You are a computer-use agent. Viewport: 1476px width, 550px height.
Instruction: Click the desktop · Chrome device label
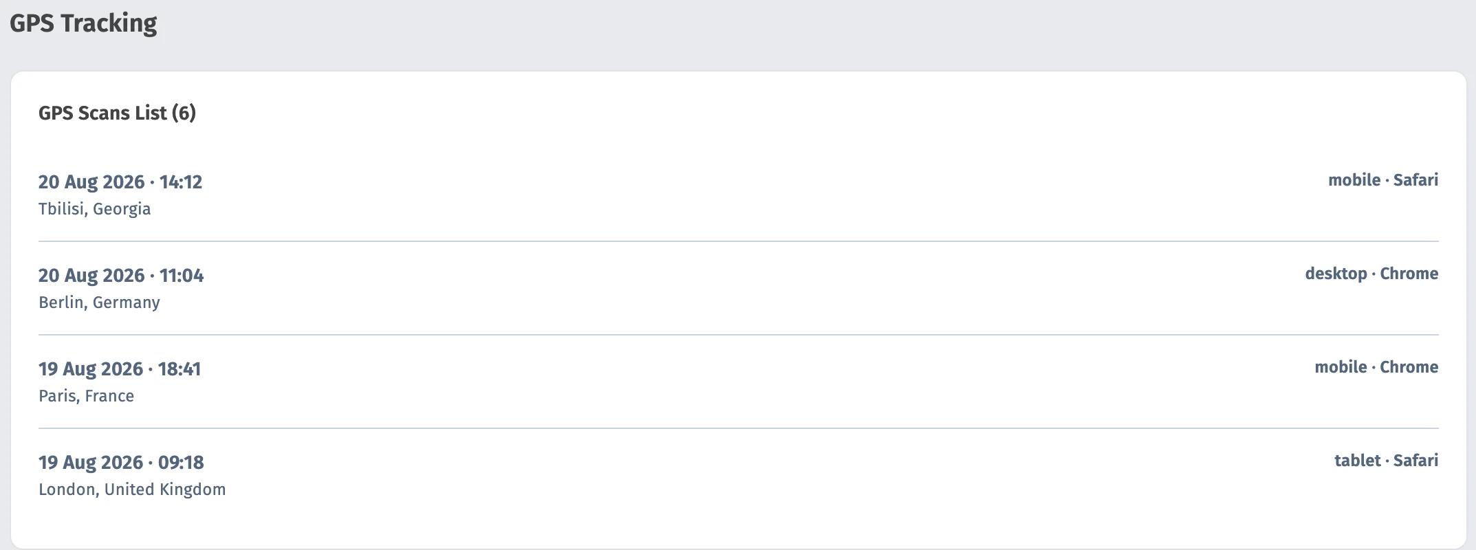1371,274
